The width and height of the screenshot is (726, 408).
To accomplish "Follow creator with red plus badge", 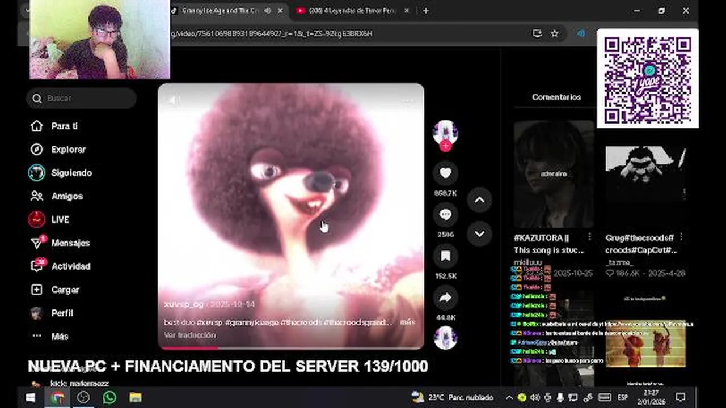I will coord(446,146).
